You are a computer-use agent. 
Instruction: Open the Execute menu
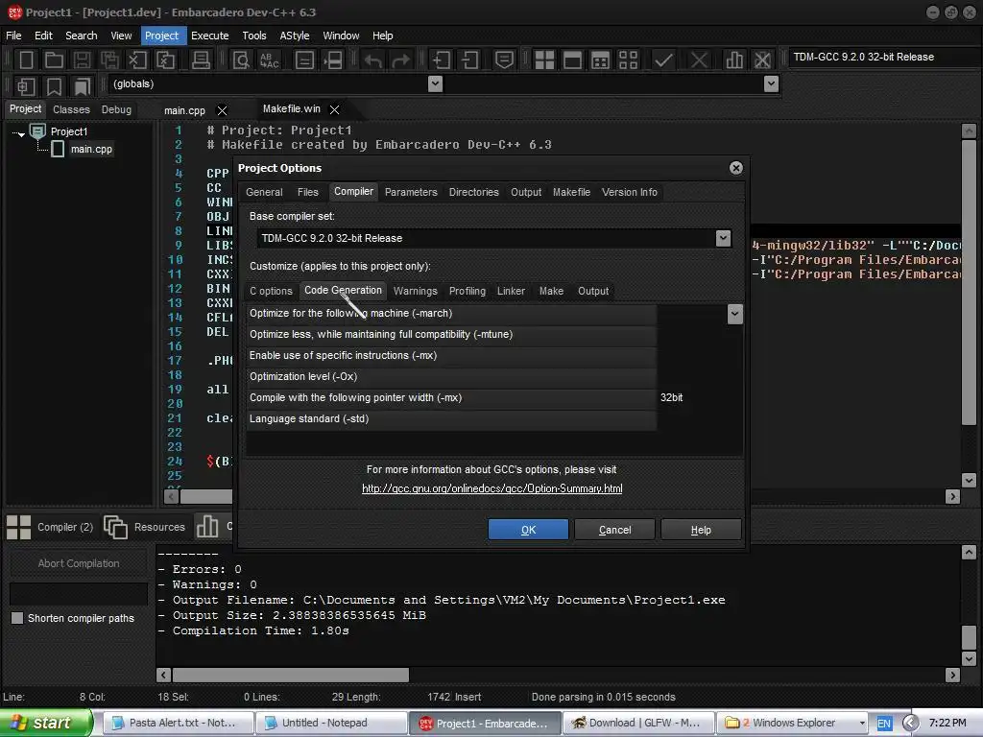pos(210,36)
